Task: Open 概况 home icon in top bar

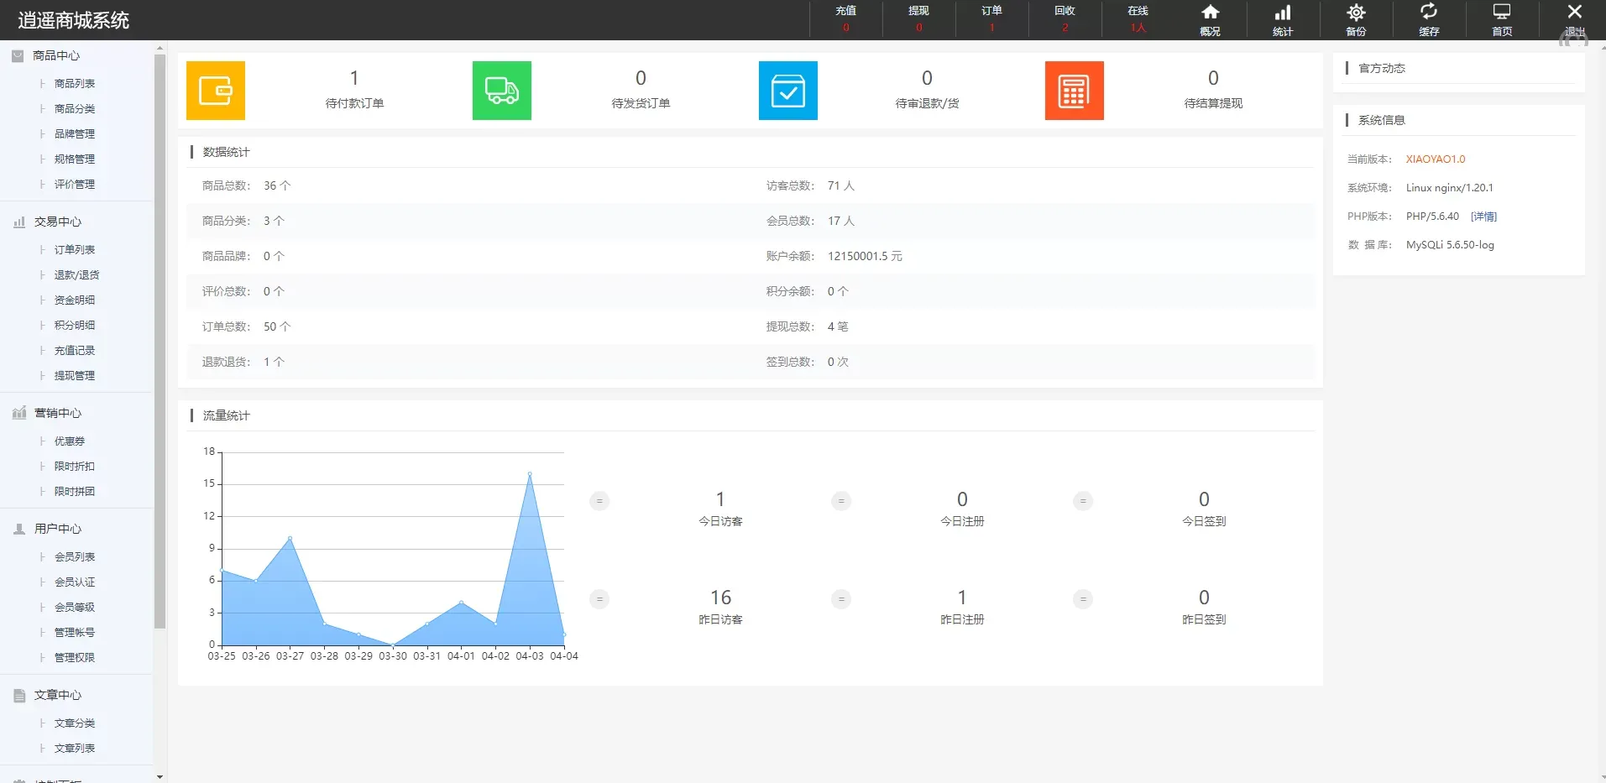Action: pos(1210,20)
